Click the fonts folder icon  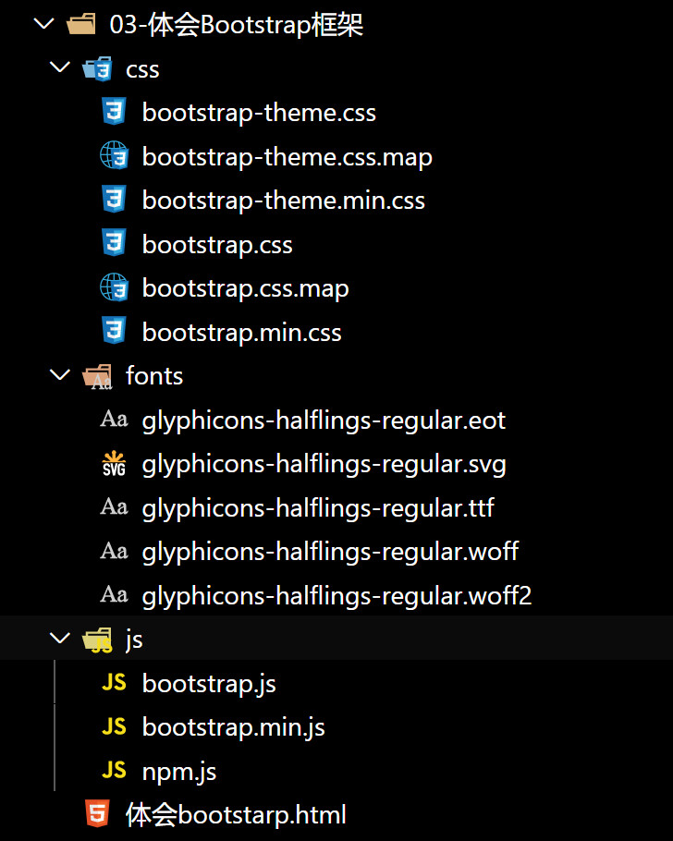click(x=97, y=376)
